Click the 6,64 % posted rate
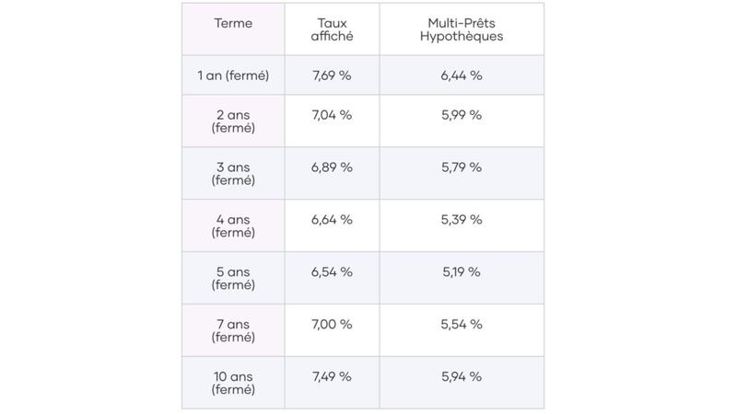737x414 pixels. click(332, 220)
